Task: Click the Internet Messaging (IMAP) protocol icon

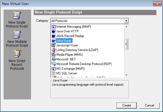Action: [54, 27]
